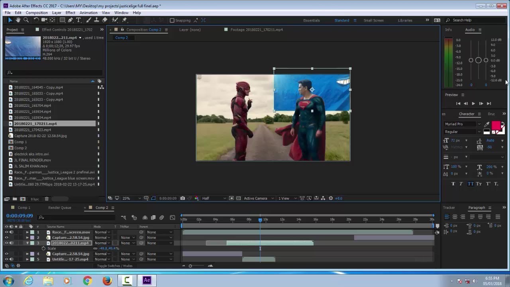Mute audio of layer 5 Untitle mp4
Screen dimensions: 510x287
coord(11,259)
